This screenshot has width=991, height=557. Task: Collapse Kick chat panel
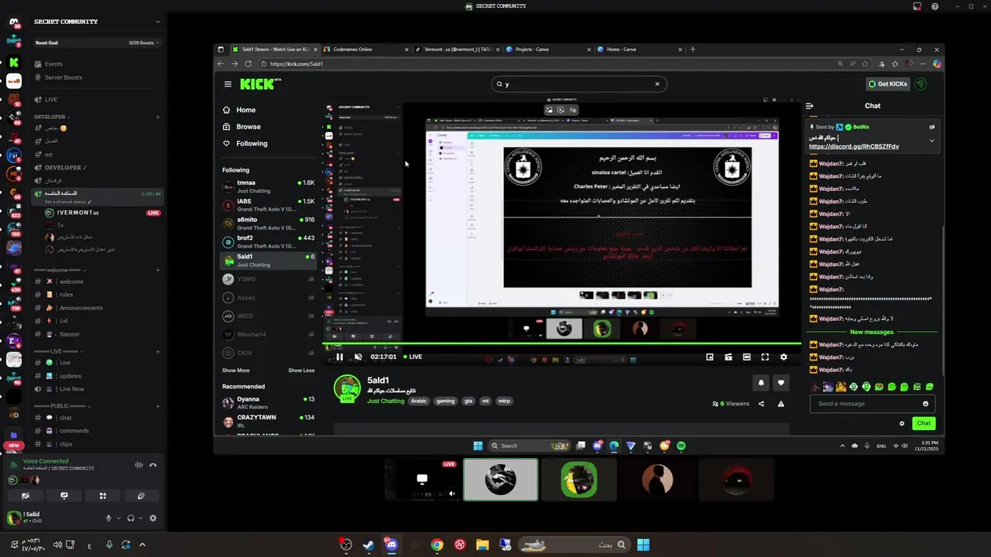coord(809,106)
